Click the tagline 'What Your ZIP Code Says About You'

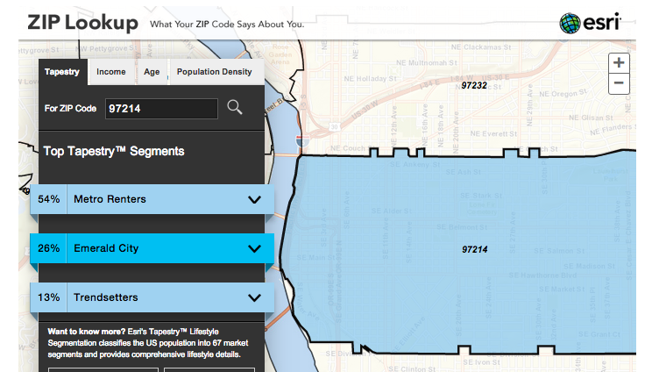(226, 25)
